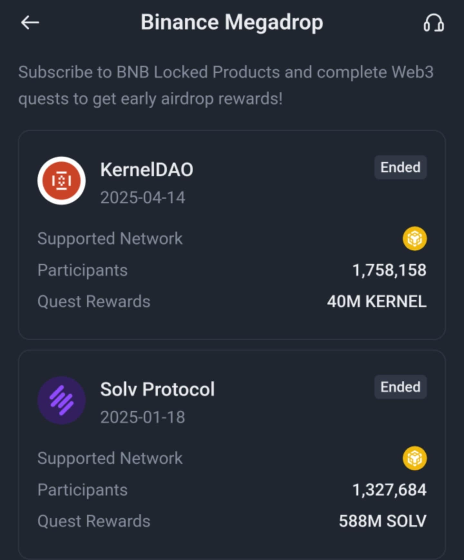Tap BNB network icon in KernelDAO card
The image size is (464, 560).
point(415,239)
